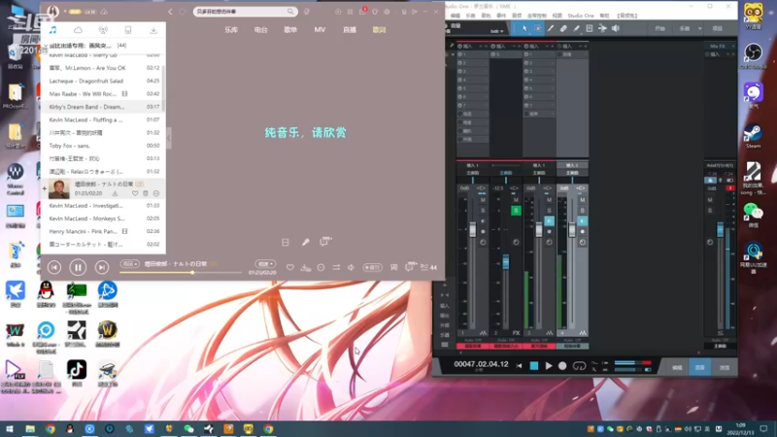Switch to the MV tab
Viewport: 777px width, 437px height.
click(320, 30)
